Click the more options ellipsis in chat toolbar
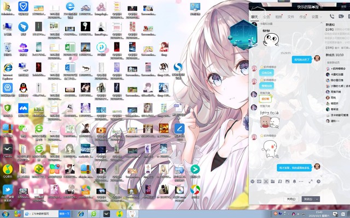The height and width of the screenshot is (218, 350). click(x=300, y=181)
